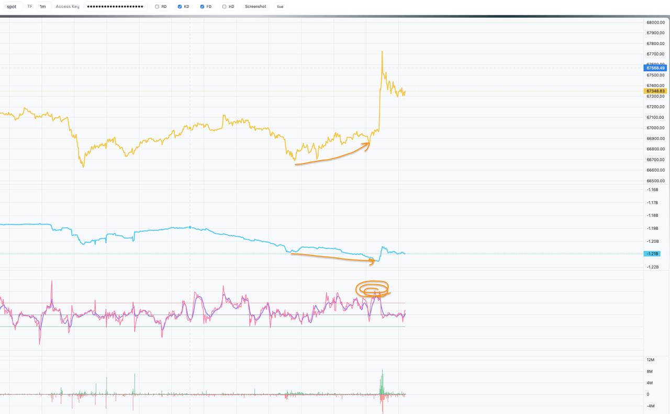Expand the 1m timeframe selector
Screen dimensions: 670x414
(43, 7)
